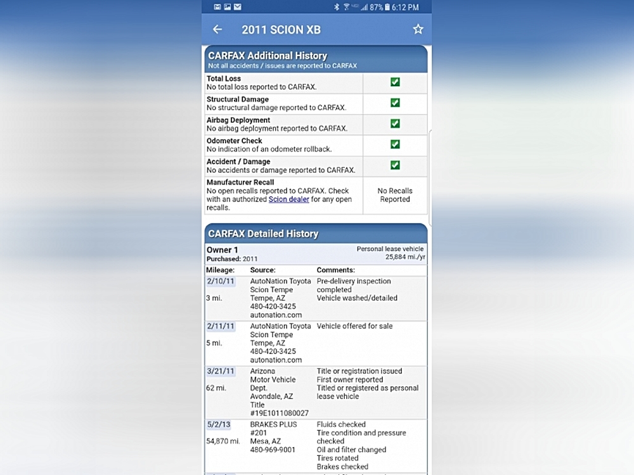Viewport: 634px width, 475px height.
Task: Tap the Owner 1 heading
Action: pyautogui.click(x=222, y=250)
